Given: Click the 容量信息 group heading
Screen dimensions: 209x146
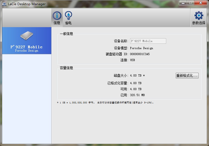Looking at the screenshot, I should tap(66, 68).
